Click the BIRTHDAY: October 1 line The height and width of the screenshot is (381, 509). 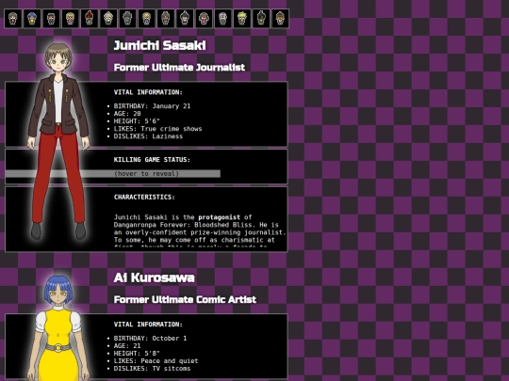[x=150, y=339]
